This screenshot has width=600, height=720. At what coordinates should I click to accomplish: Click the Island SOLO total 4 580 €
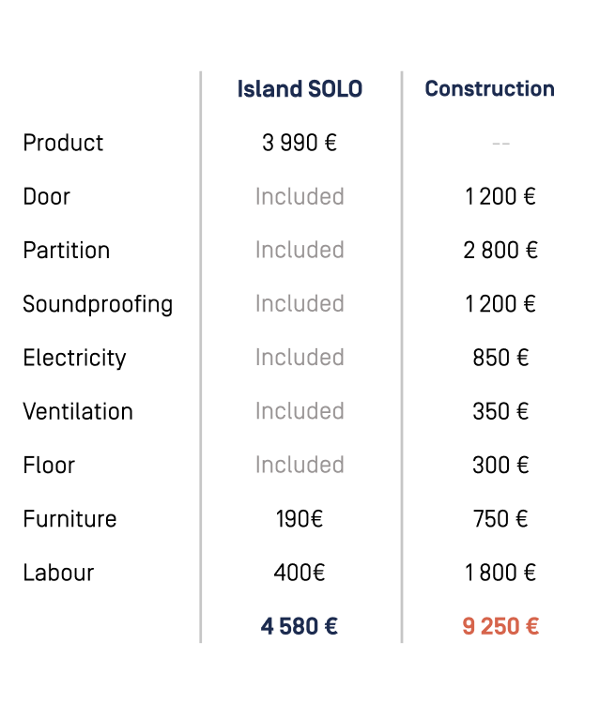300,626
